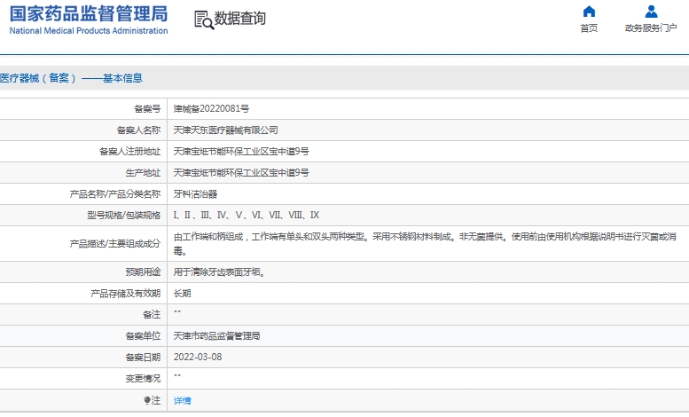This screenshot has width=689, height=417.
Task: Click the small icon beside 注 label
Action: 147,401
